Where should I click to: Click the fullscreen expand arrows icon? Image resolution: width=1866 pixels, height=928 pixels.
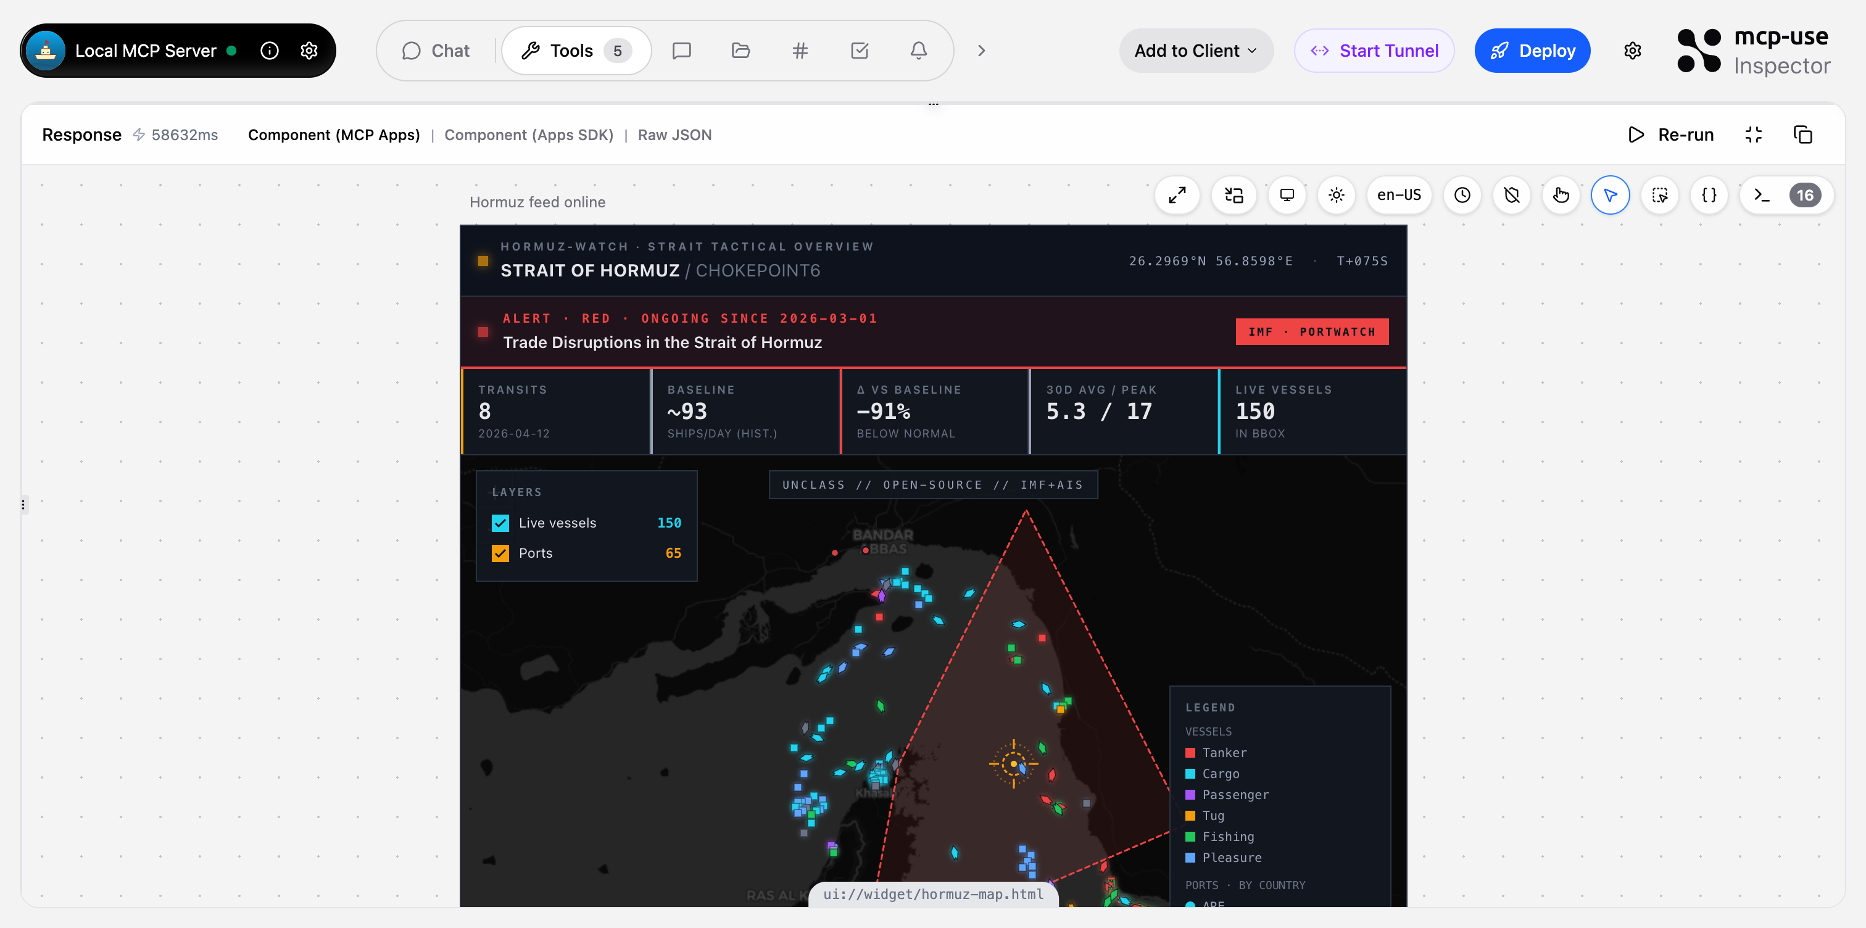click(1177, 195)
